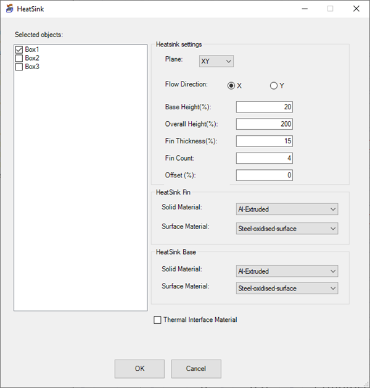This screenshot has width=370, height=388.
Task: Click the 'Heatsink settings' group label
Action: coord(179,44)
